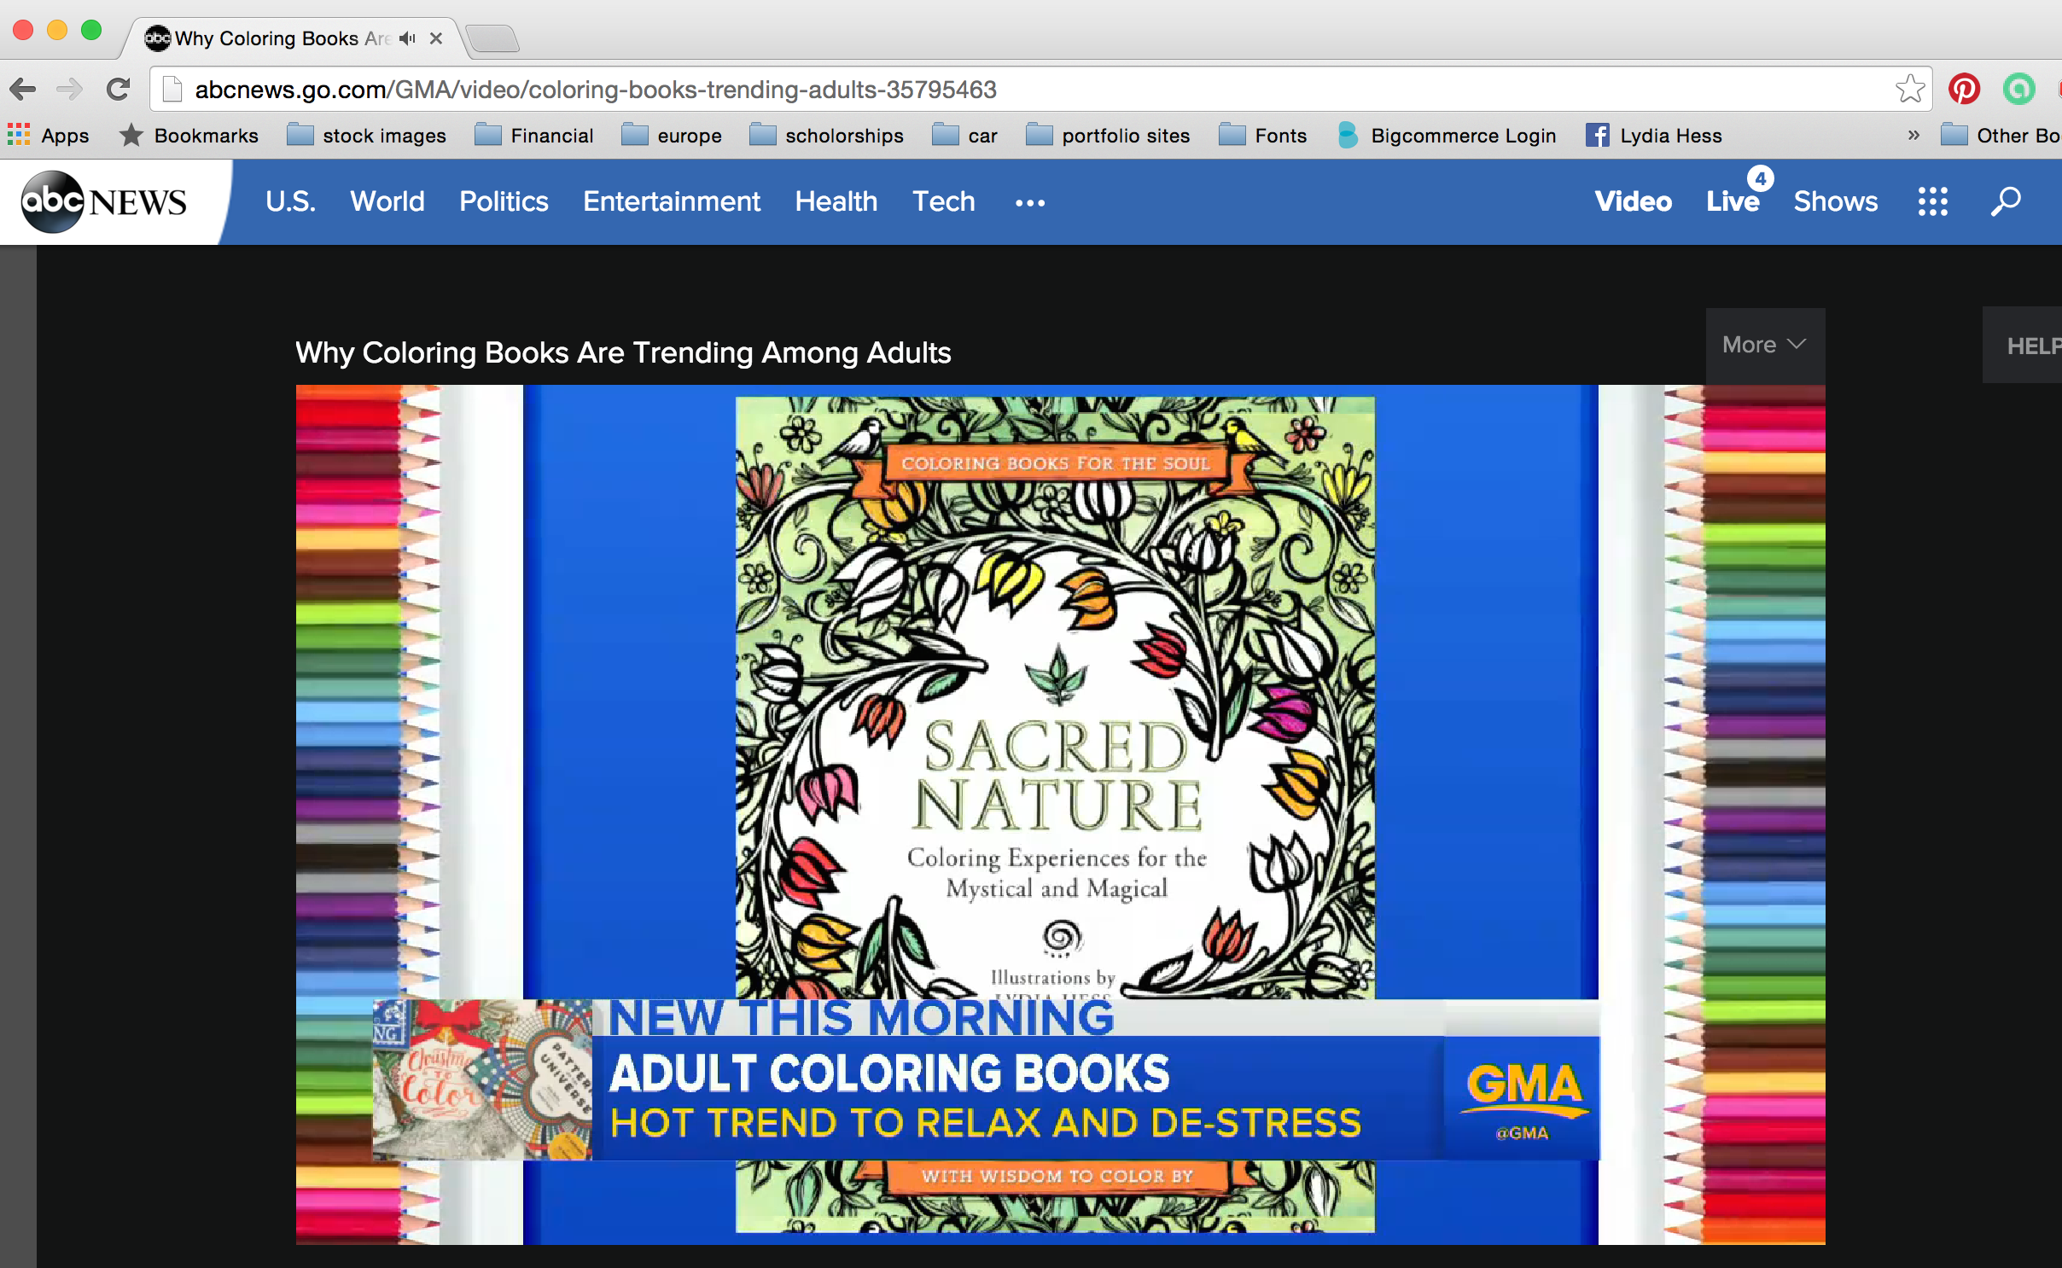Screen dimensions: 2062x1268
Task: Open the Apps grid shortcut
Action: coord(48,136)
